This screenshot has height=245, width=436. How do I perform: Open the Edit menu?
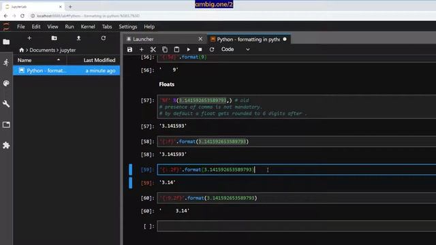pyautogui.click(x=36, y=27)
